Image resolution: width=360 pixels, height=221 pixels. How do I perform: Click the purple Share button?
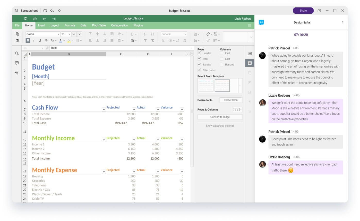pyautogui.click(x=303, y=11)
